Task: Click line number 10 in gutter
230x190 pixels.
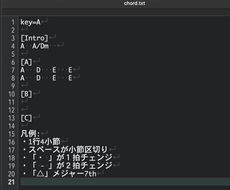Action: coord(11,94)
